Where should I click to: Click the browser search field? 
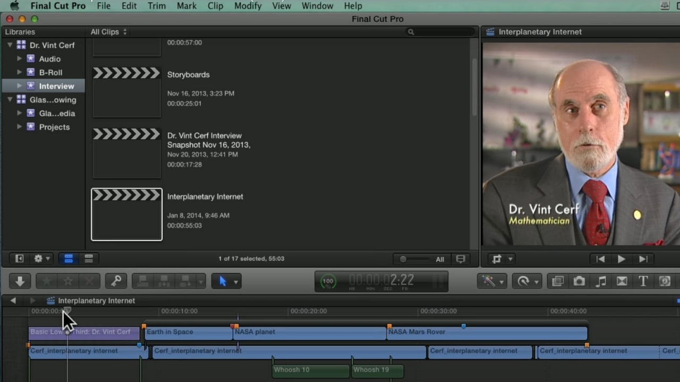(440, 32)
